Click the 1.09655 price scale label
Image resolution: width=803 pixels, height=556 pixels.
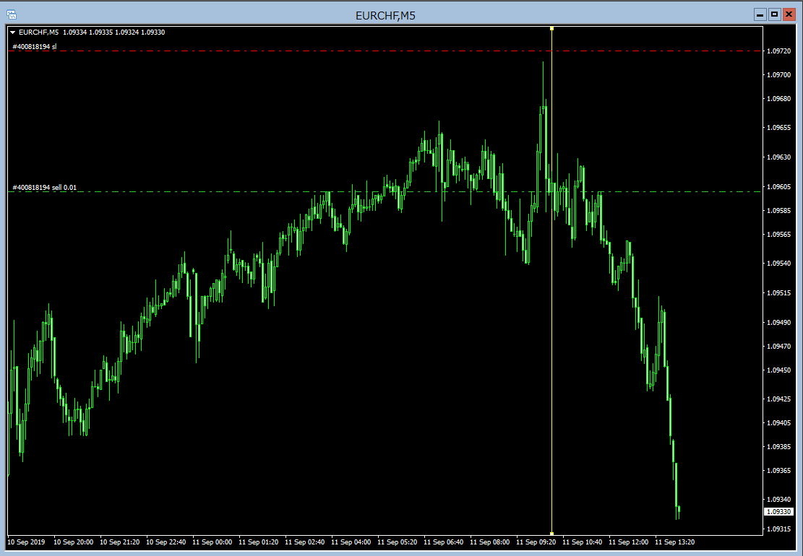778,127
